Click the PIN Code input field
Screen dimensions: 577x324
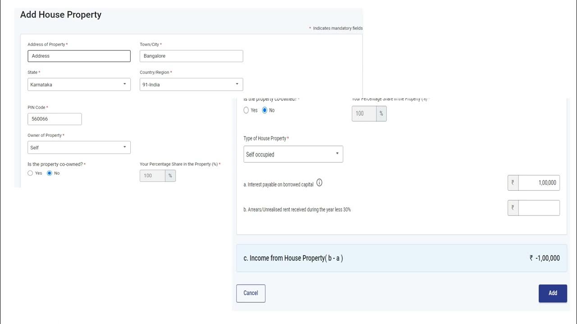click(x=55, y=119)
